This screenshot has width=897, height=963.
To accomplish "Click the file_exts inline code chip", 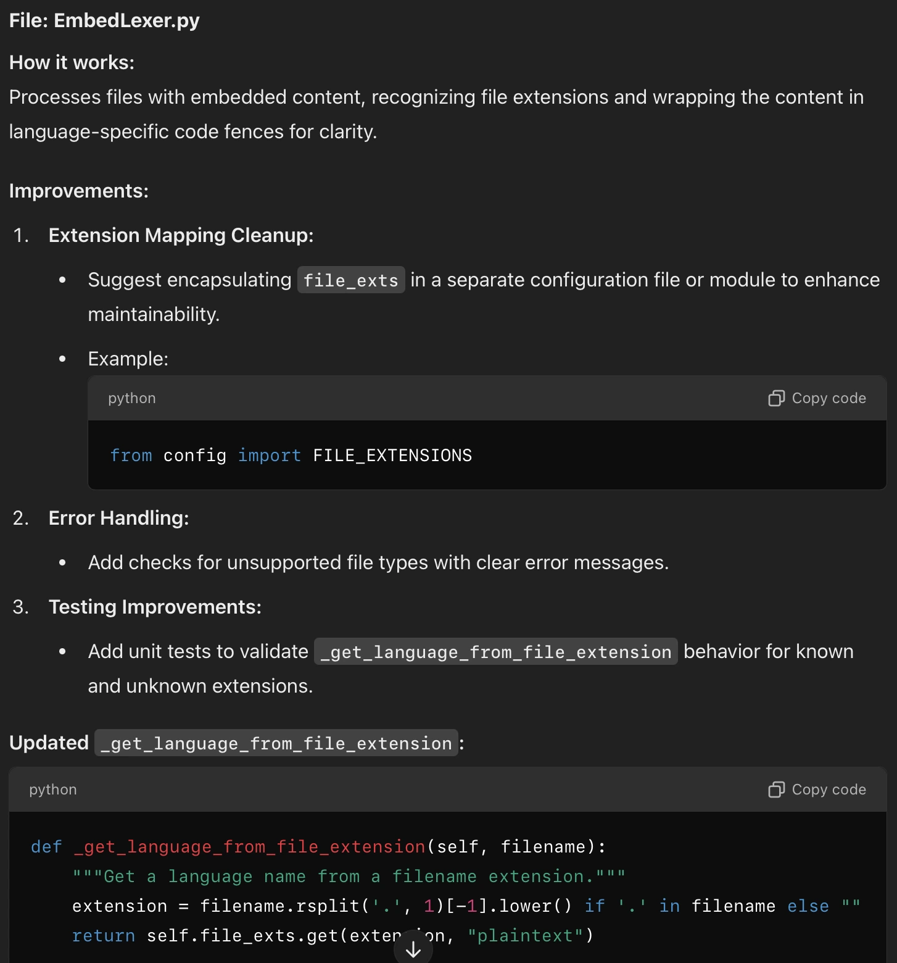I will [x=350, y=280].
